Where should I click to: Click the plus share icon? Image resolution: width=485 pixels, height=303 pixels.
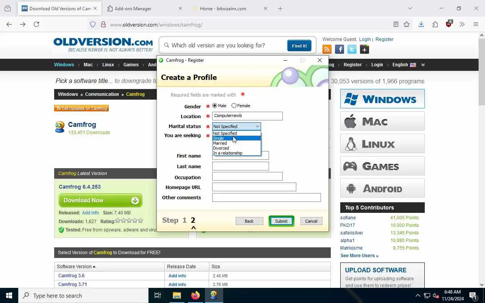pos(365,49)
